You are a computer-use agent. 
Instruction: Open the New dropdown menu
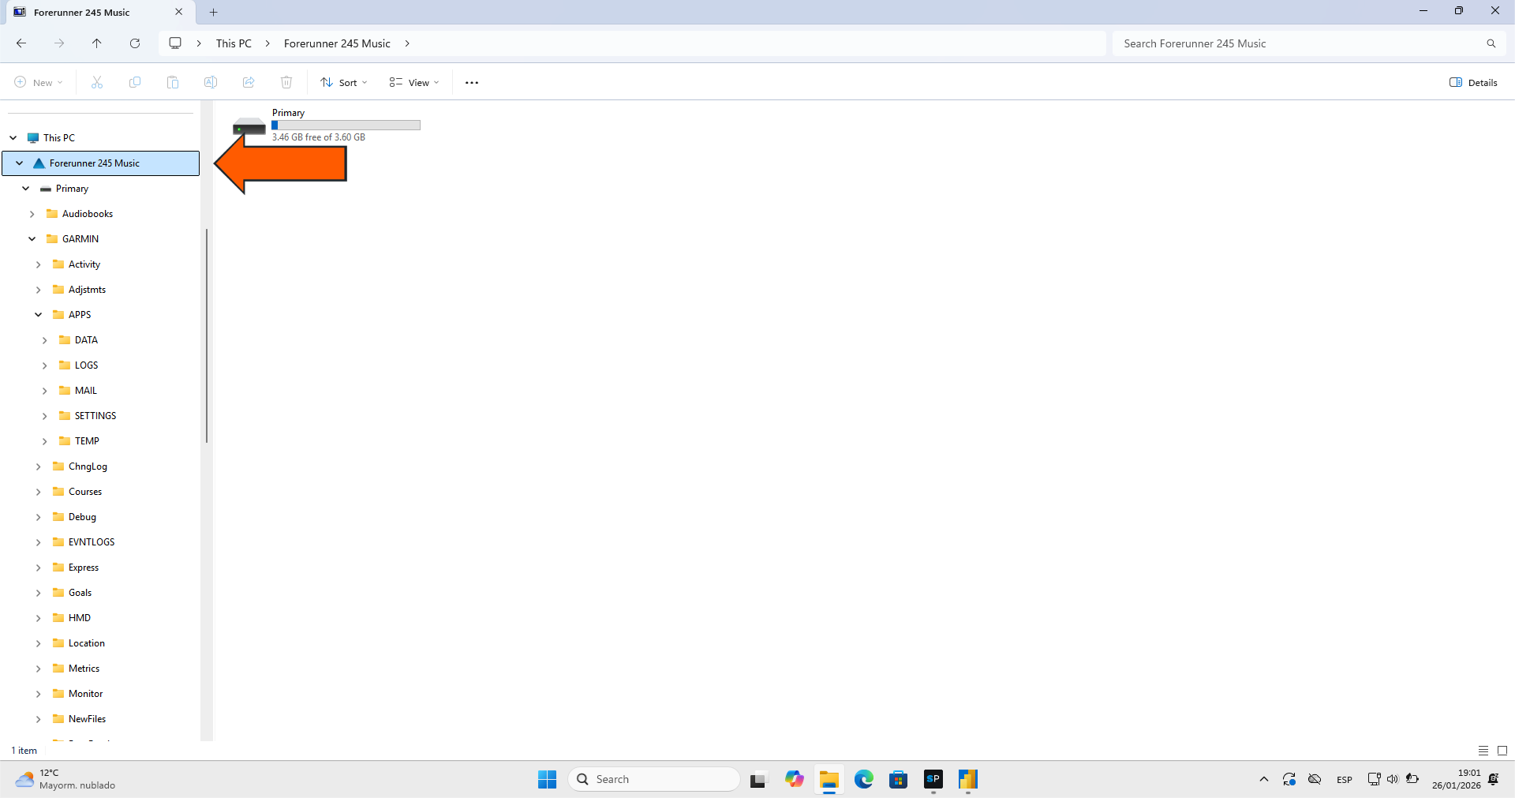(x=39, y=82)
